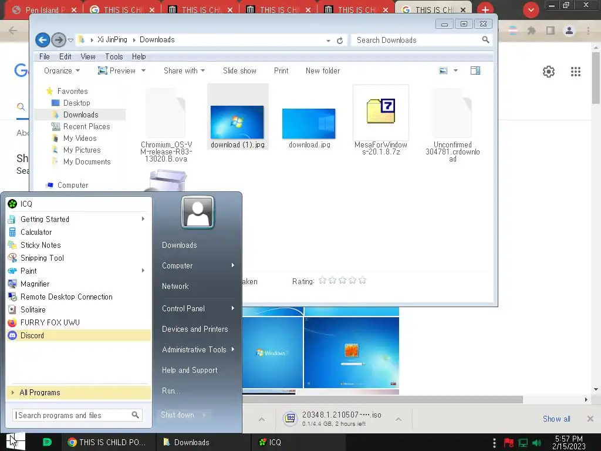
Task: Open All Programs list
Action: 79,393
